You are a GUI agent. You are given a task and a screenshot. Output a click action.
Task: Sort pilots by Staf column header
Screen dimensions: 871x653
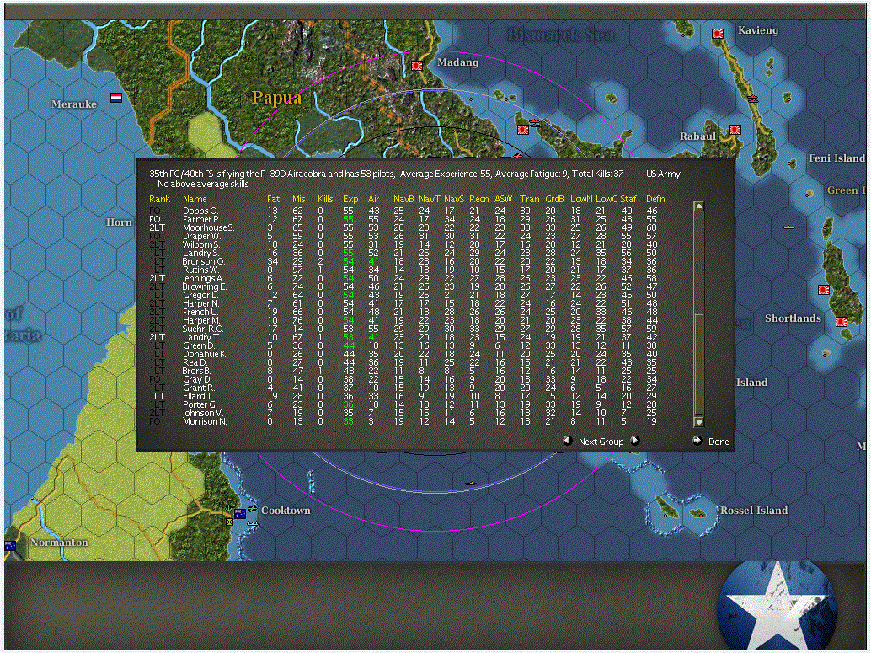[628, 199]
